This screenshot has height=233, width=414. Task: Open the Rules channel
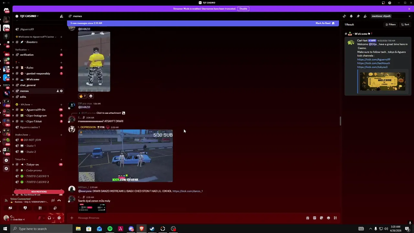[x=39, y=68]
